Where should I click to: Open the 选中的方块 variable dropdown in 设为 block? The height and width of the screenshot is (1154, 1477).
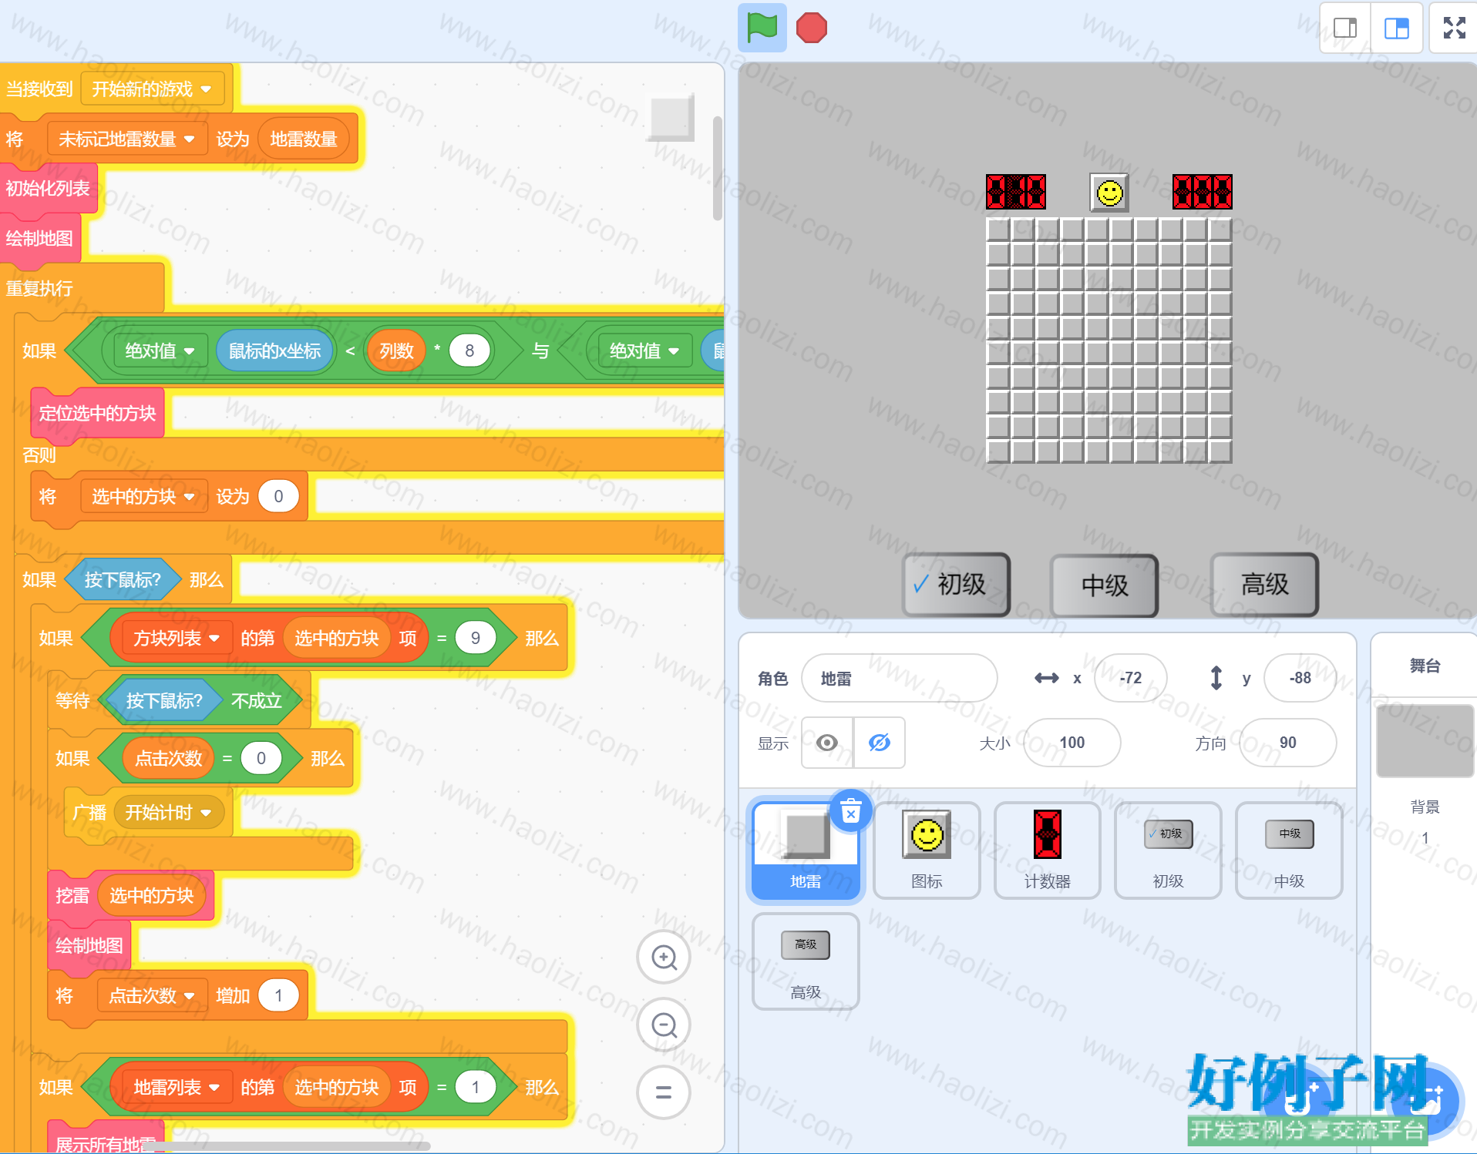pyautogui.click(x=143, y=497)
